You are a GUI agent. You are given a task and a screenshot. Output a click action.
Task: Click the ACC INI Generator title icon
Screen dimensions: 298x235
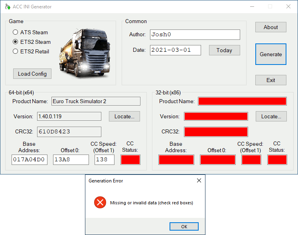[8, 7]
